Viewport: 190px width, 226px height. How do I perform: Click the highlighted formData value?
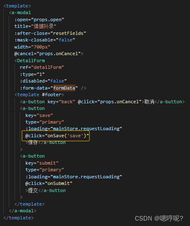pyautogui.click(x=64, y=88)
